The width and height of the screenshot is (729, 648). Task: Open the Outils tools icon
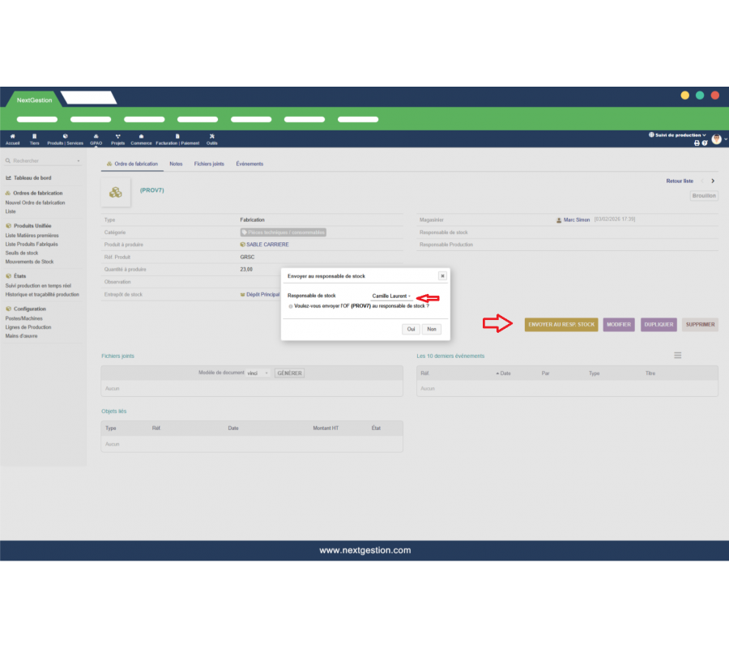point(211,136)
